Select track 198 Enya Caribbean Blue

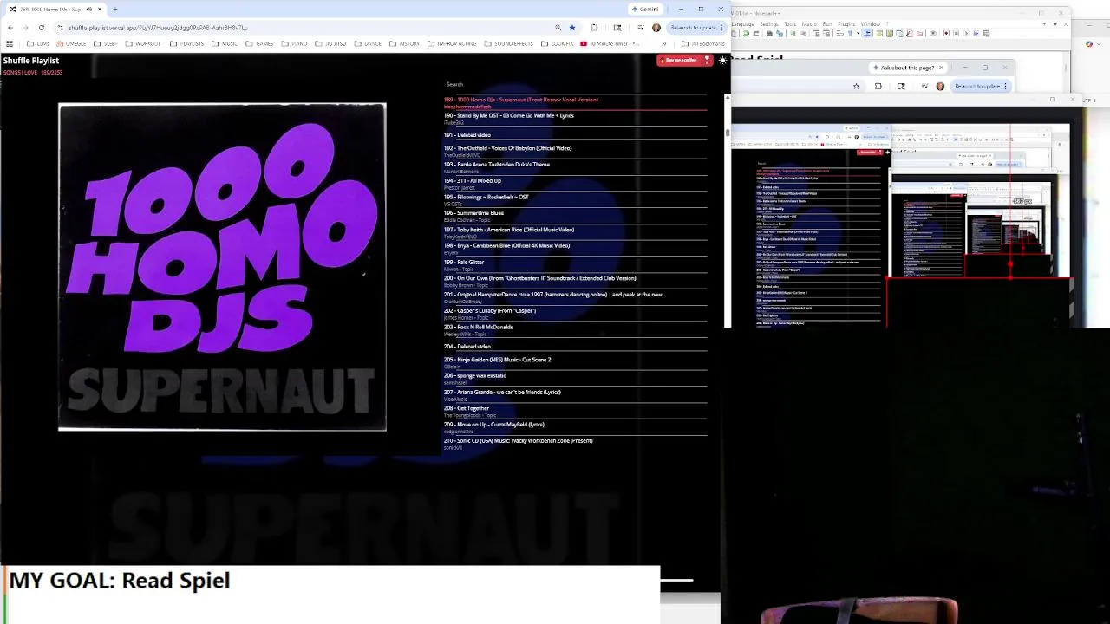tap(575, 249)
